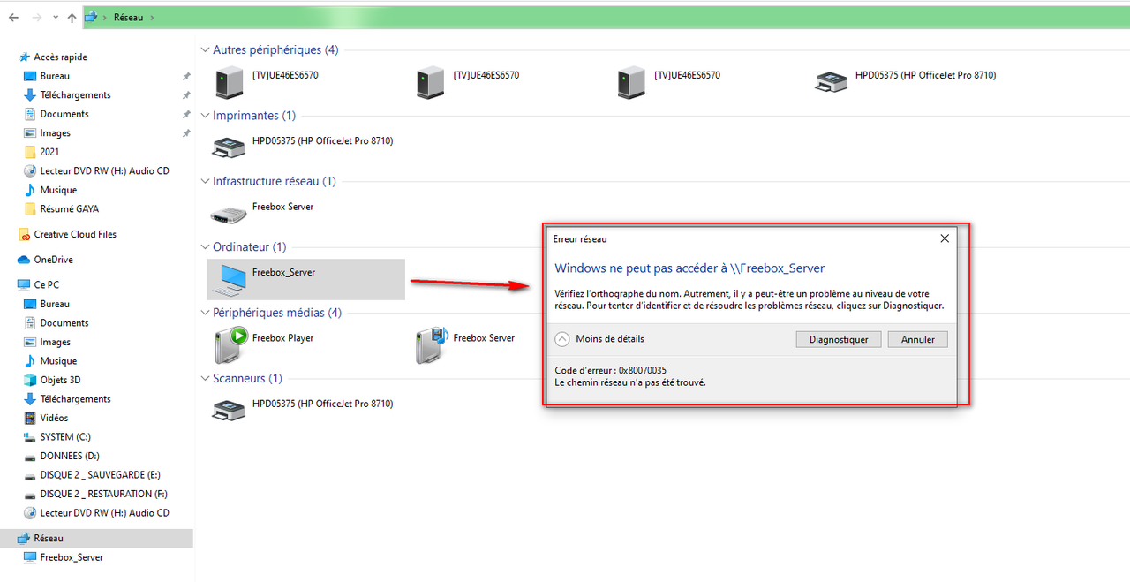Open Bureau under Accès rapide
This screenshot has height=582, width=1130.
pyautogui.click(x=55, y=76)
